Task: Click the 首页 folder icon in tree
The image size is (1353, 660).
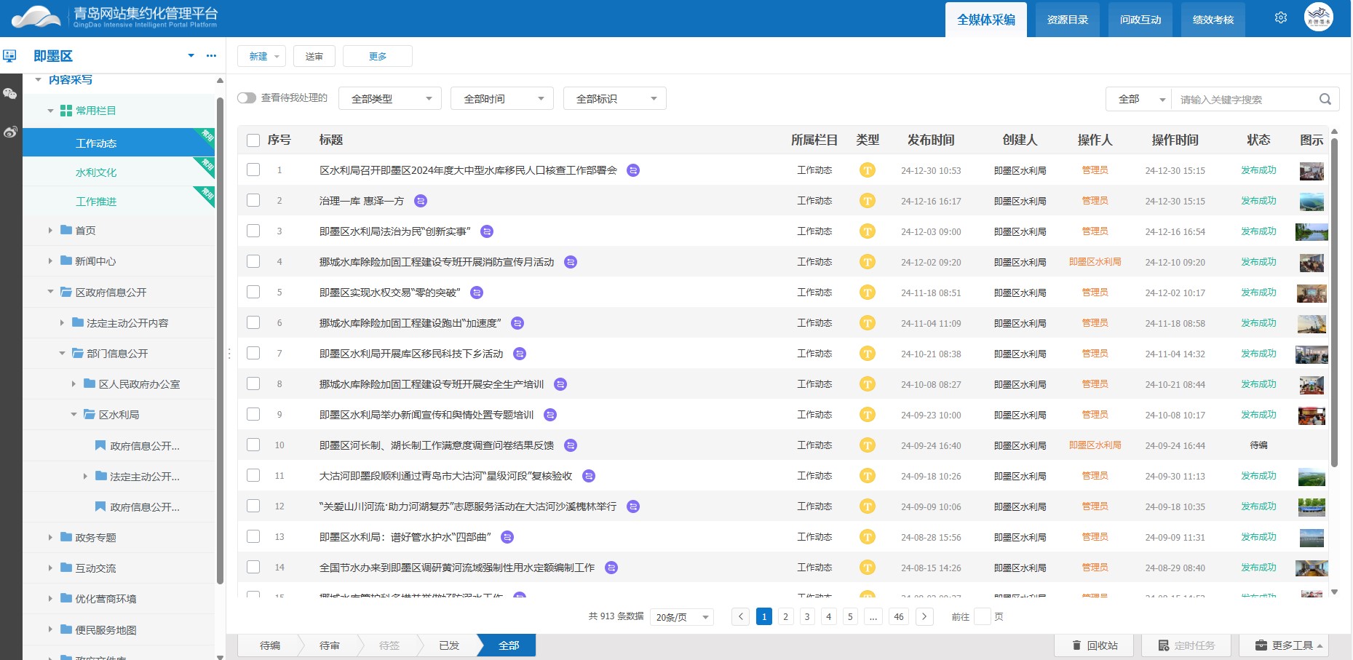Action: 66,230
